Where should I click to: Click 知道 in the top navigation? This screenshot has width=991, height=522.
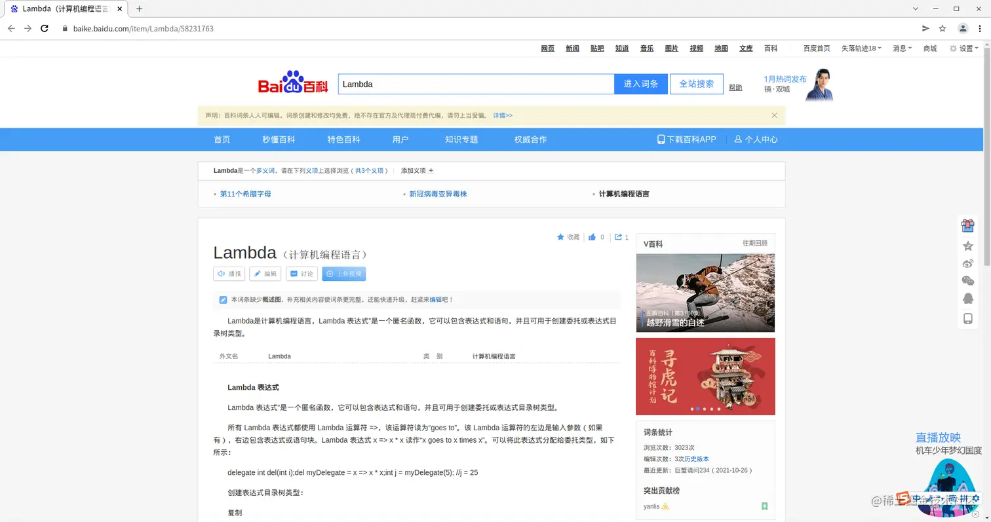click(x=622, y=48)
